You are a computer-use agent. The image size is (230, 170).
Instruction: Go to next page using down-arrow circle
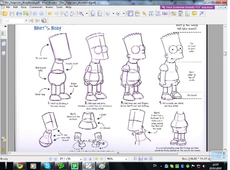pos(42,14)
